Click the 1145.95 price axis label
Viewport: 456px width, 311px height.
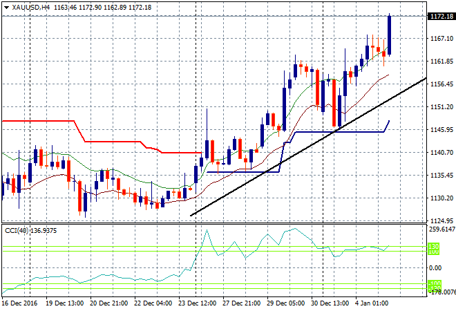click(441, 129)
